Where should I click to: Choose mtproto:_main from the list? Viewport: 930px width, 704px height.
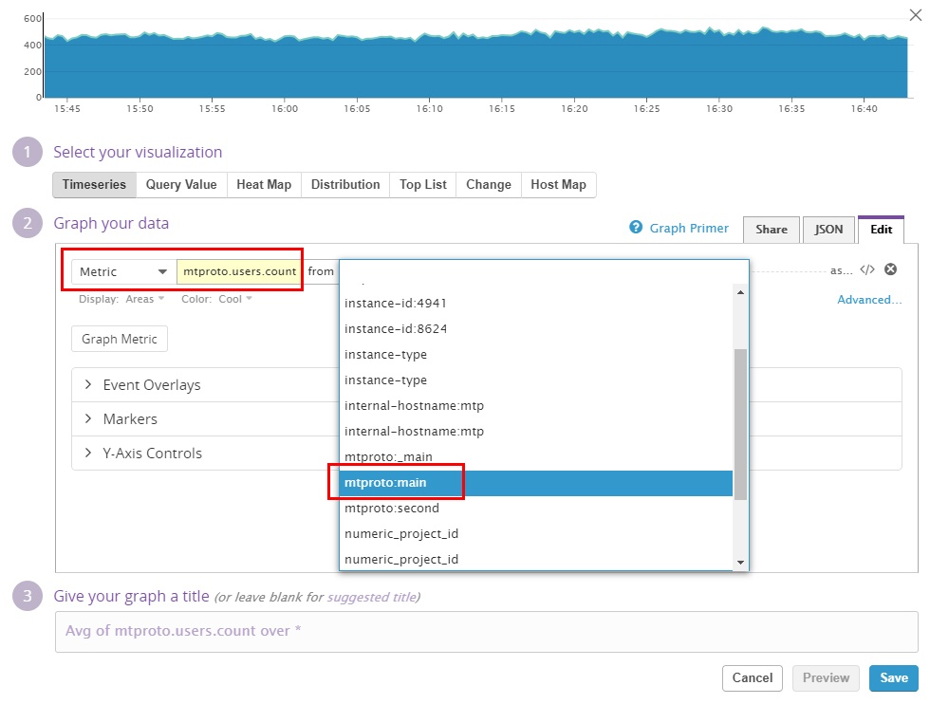(x=536, y=456)
